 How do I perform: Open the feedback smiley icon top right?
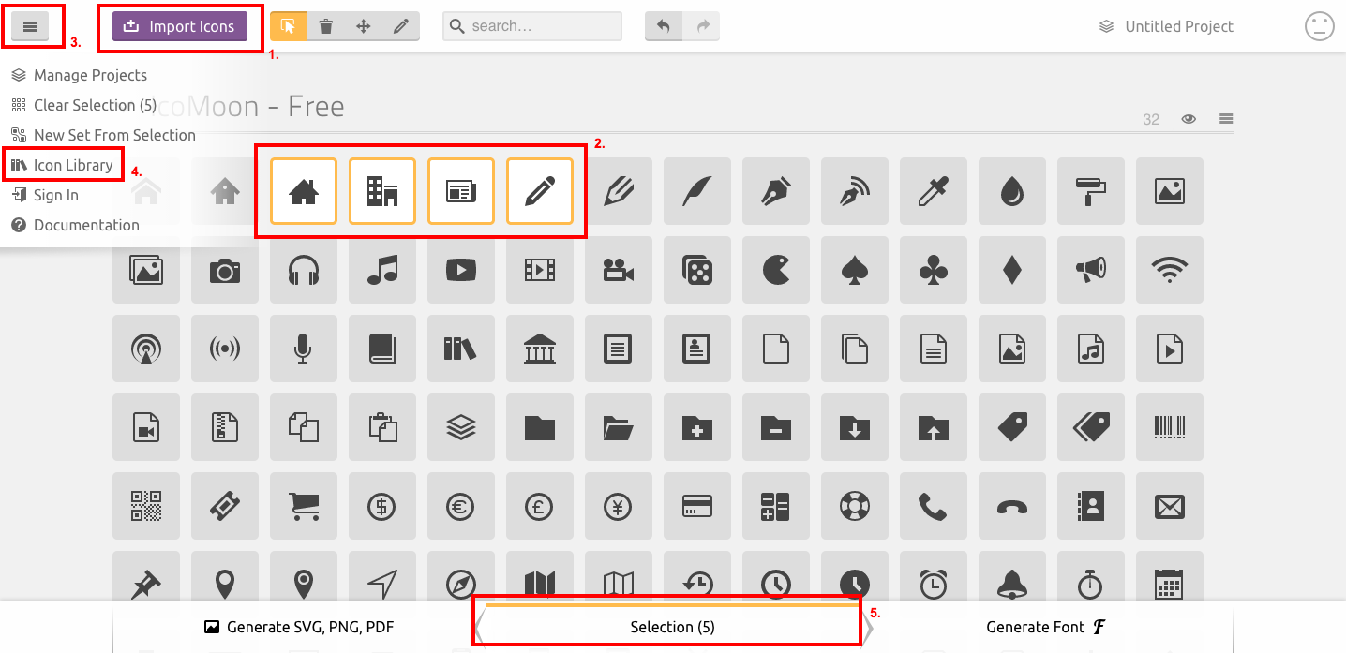click(x=1319, y=26)
